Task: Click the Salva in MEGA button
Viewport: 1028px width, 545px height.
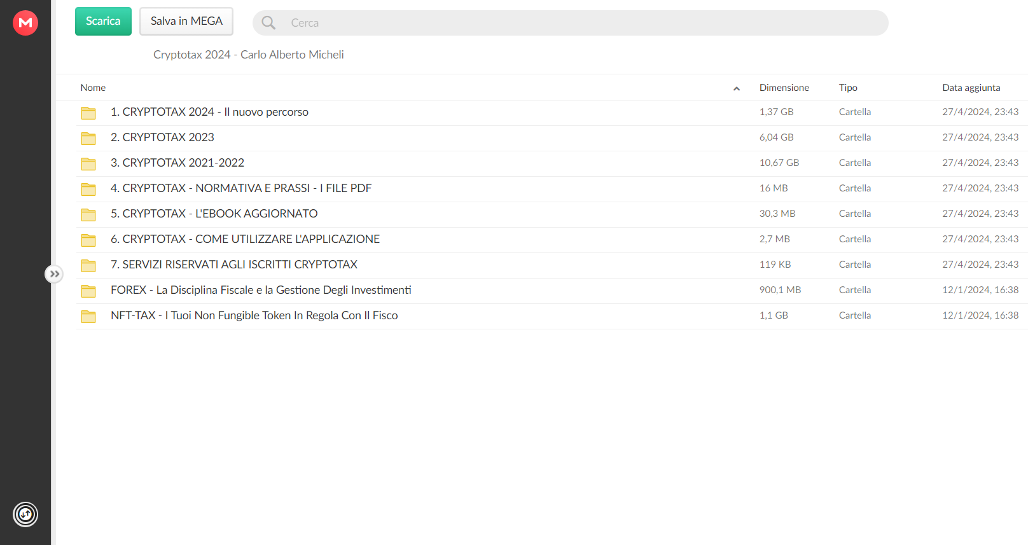Action: [186, 21]
